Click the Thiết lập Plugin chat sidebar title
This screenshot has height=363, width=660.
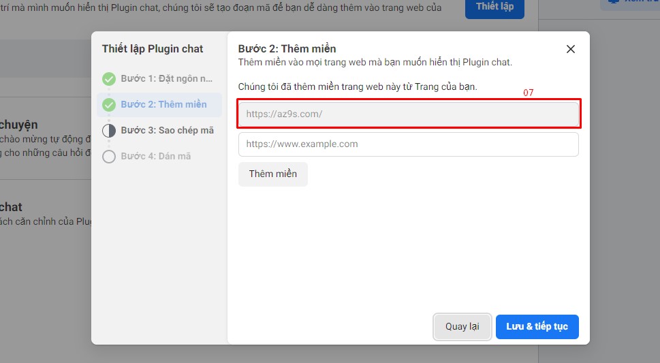coord(153,49)
